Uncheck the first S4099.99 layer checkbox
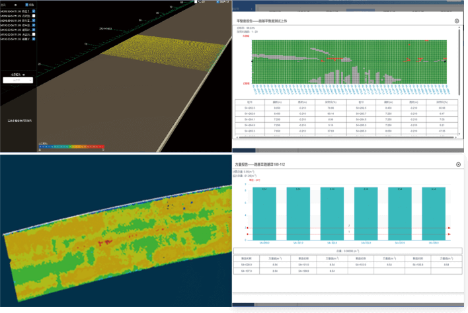468x313 pixels. (x=33, y=11)
